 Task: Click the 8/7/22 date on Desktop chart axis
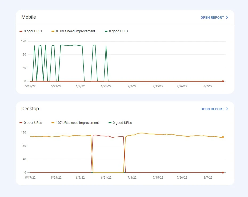click(208, 178)
